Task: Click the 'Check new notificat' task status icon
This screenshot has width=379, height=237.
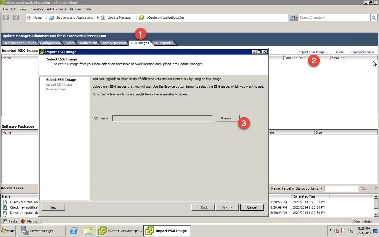Action: click(5, 207)
